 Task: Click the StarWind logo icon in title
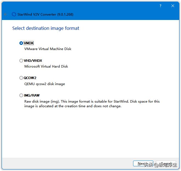14,14
